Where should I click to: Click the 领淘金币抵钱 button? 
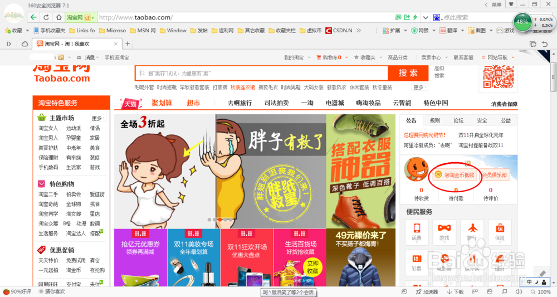[x=455, y=175]
